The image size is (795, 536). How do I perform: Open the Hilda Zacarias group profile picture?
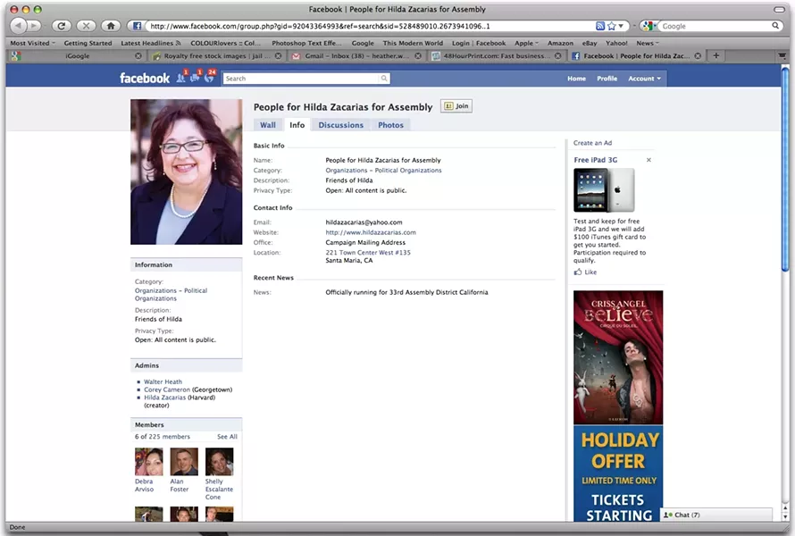[x=186, y=172]
